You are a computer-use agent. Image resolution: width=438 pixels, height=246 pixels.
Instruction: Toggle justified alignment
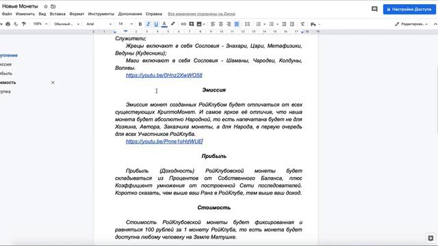(237, 25)
